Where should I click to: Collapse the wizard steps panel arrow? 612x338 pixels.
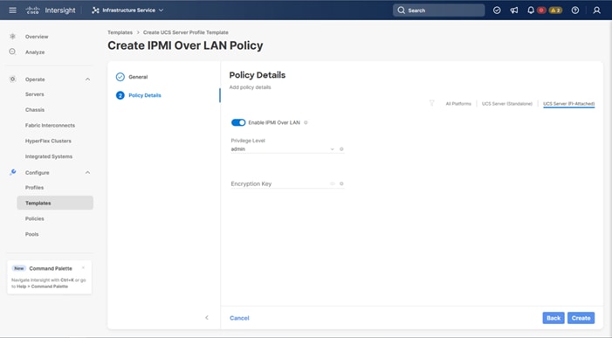click(x=207, y=318)
